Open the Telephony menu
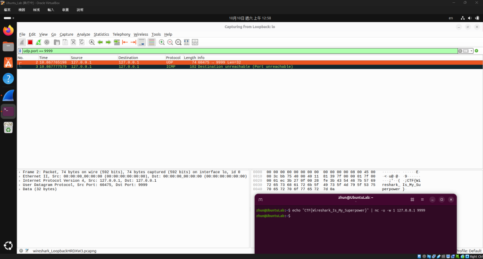Screen dimensions: 483x259 coord(121,34)
